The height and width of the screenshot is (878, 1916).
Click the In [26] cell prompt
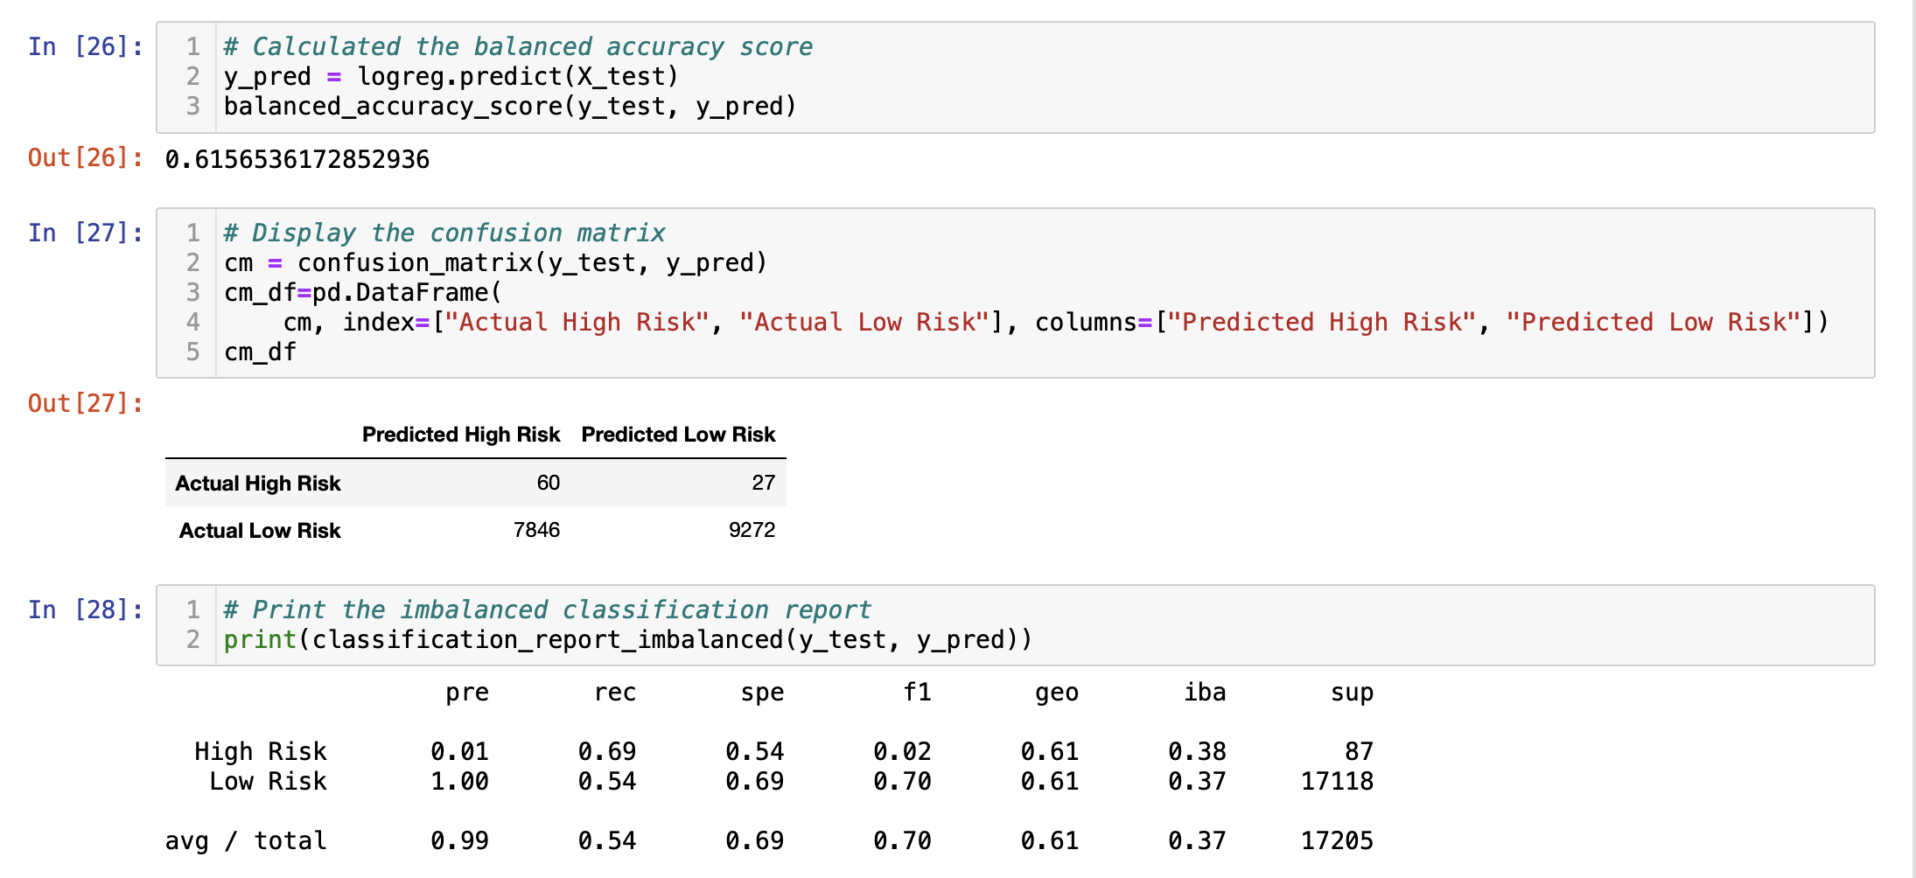(x=83, y=46)
